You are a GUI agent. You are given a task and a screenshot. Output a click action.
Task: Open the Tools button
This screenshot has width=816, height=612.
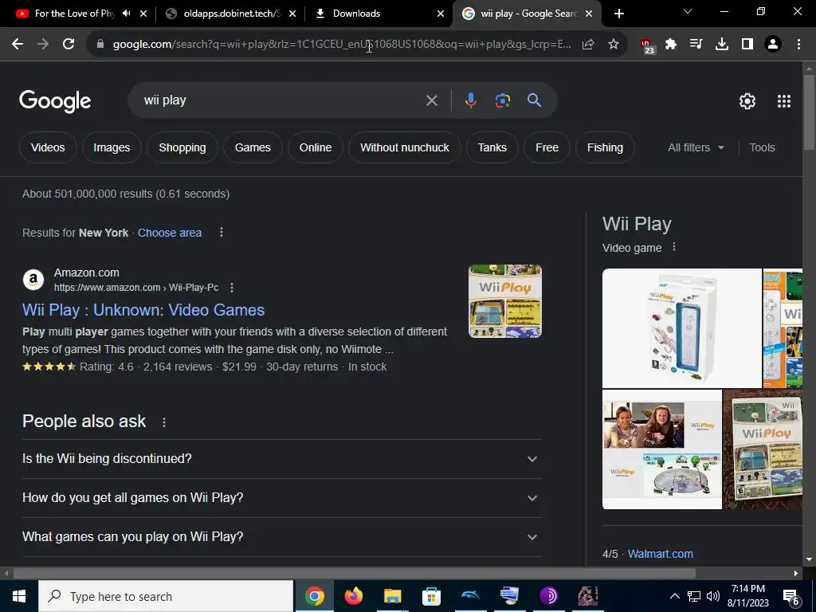click(762, 147)
